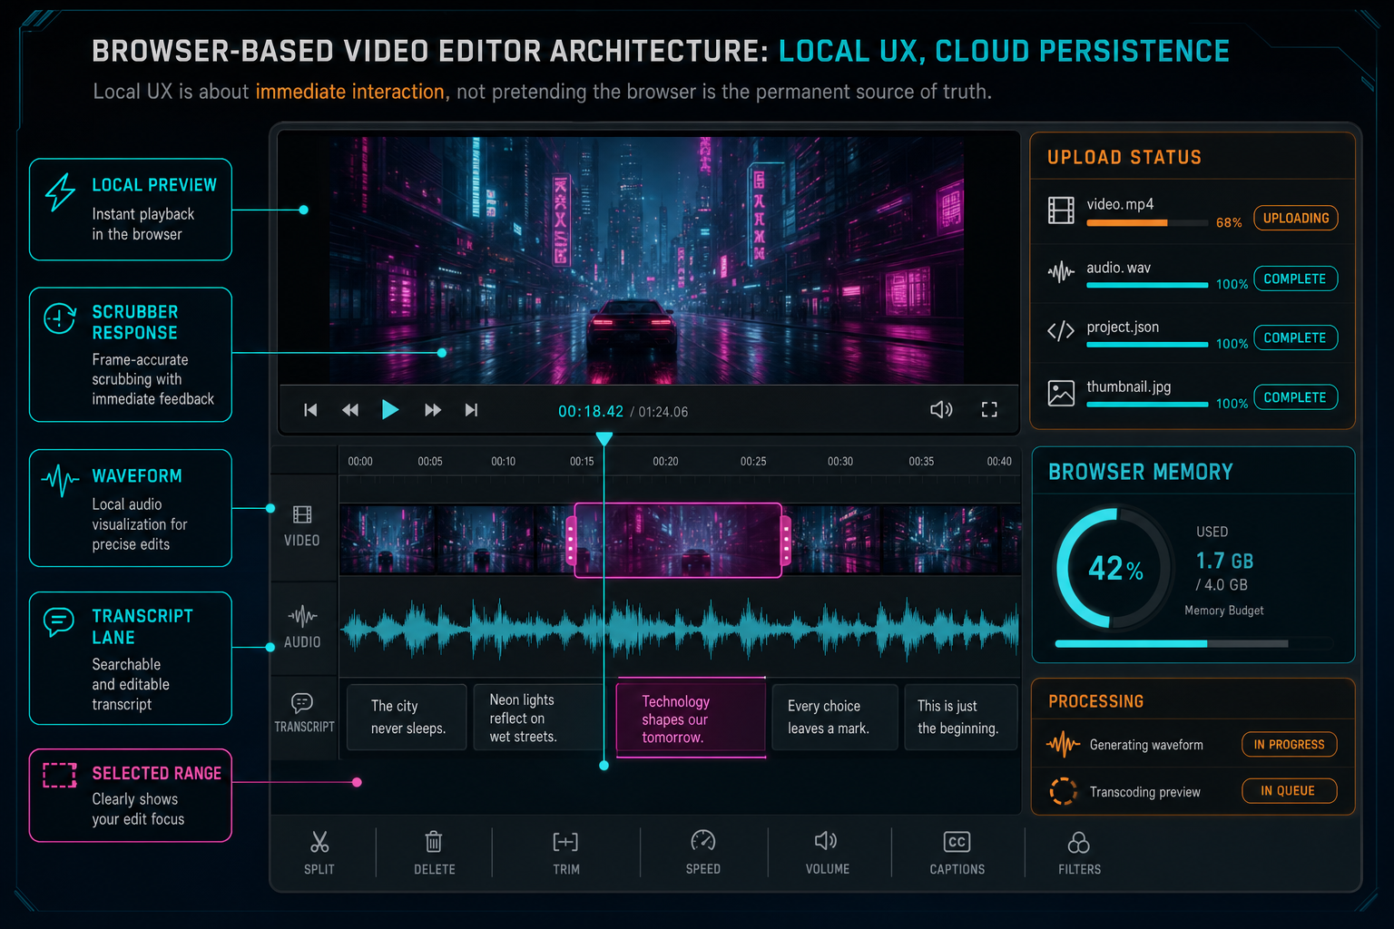Click the Generating waveform icon
The image size is (1394, 929).
[1064, 745]
